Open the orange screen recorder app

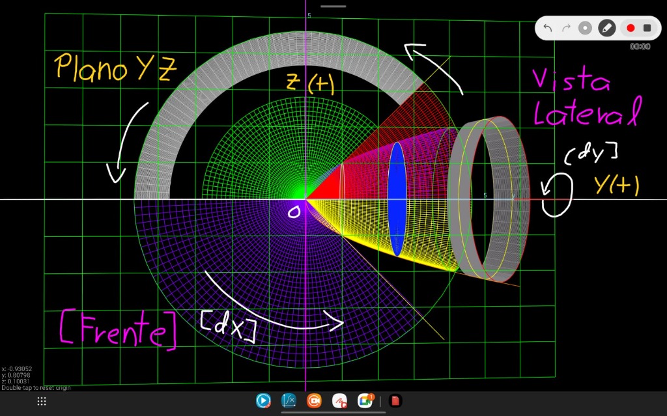pyautogui.click(x=314, y=401)
